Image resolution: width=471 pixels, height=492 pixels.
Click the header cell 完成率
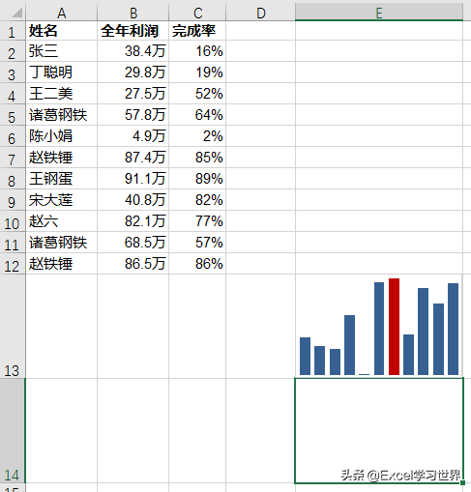pos(197,31)
